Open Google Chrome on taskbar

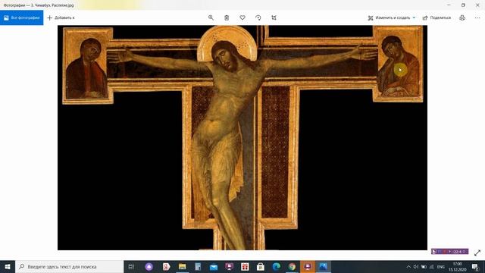(x=292, y=266)
